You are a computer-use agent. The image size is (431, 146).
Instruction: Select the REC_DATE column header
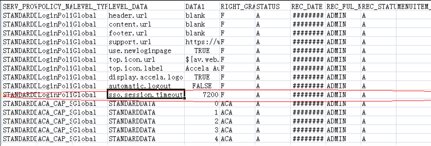pyautogui.click(x=308, y=6)
